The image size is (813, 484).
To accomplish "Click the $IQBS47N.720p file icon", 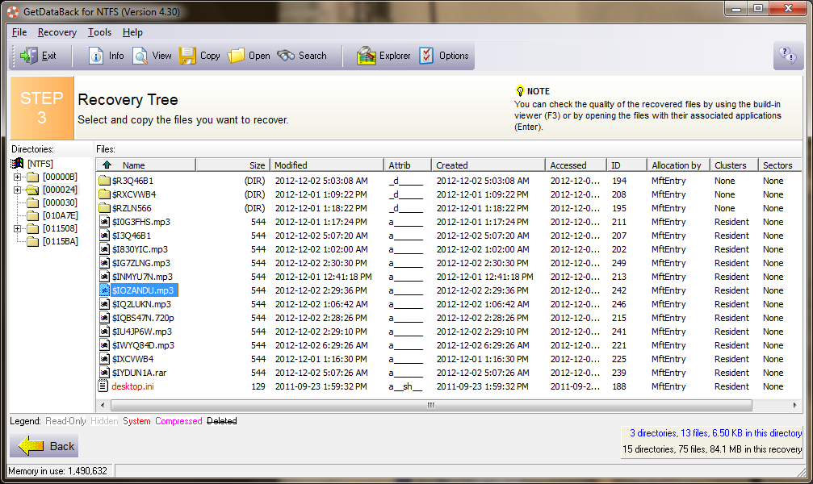I will click(x=104, y=318).
